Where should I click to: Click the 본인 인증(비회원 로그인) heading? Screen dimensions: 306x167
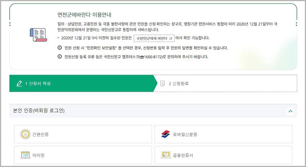tap(39, 111)
